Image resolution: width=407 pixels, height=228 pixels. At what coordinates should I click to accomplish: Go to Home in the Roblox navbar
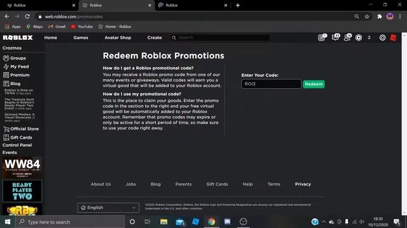[51, 38]
